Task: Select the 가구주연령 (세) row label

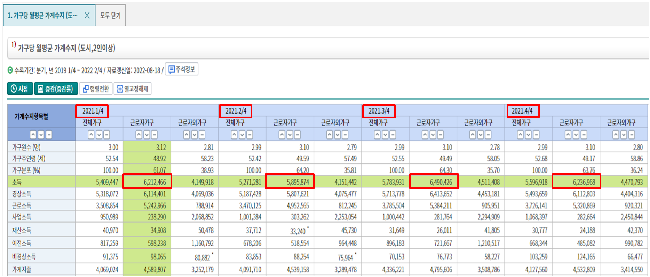Action: [x=29, y=159]
